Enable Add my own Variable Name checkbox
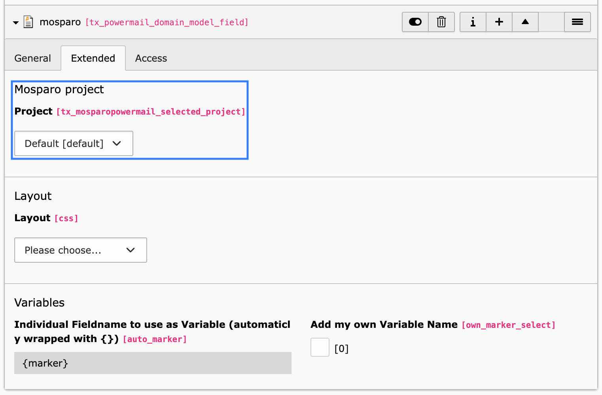The height and width of the screenshot is (395, 602). [320, 347]
